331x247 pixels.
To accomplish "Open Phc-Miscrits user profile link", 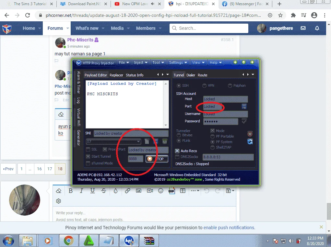I will (80, 40).
